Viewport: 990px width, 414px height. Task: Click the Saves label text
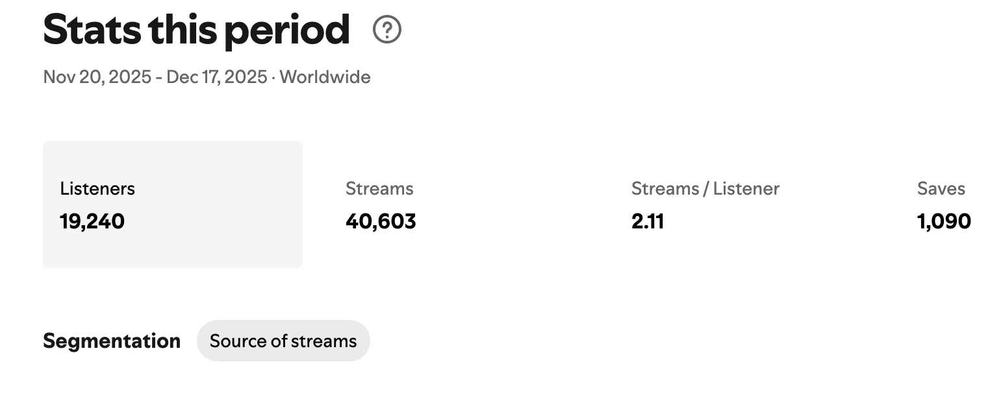941,189
